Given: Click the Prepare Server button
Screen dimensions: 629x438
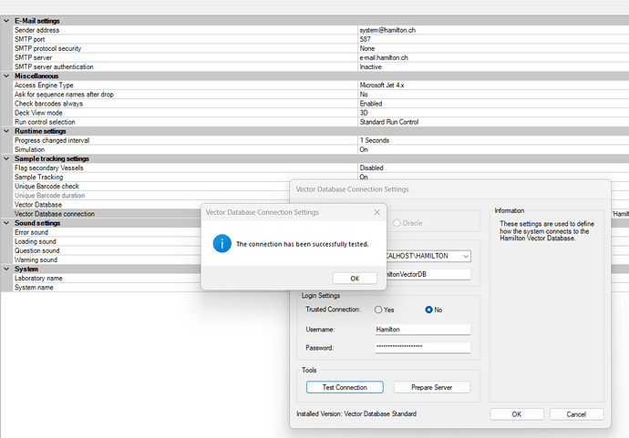Looking at the screenshot, I should tap(431, 387).
